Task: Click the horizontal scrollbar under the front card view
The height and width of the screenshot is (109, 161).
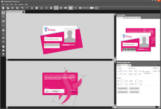Action: click(x=60, y=60)
